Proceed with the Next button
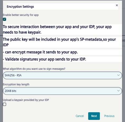Image resolution: width=125 pixels, height=122 pixels. click(x=94, y=116)
